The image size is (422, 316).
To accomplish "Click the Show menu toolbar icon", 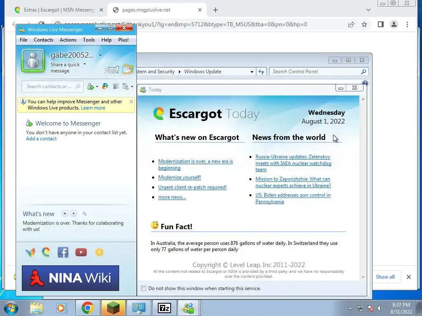I will click(x=125, y=86).
